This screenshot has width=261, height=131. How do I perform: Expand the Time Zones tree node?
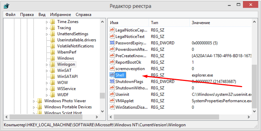point(47,22)
